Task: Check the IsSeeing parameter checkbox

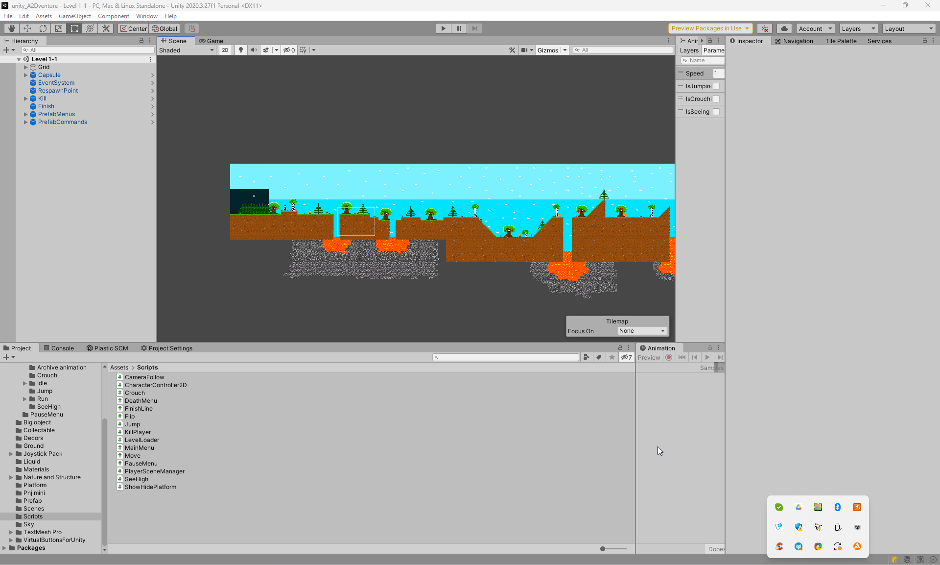Action: pyautogui.click(x=716, y=112)
